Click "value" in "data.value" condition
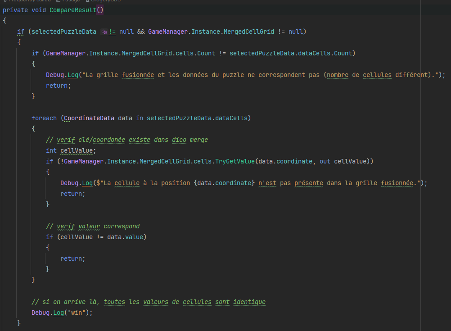The height and width of the screenshot is (331, 451). pos(134,237)
